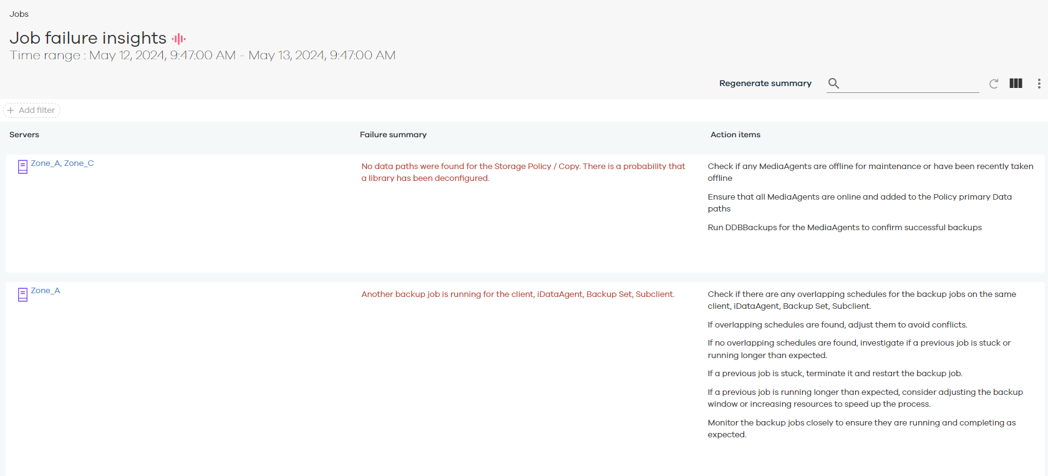Click Add filter above the table
Viewport: 1048px width, 476px height.
tap(32, 110)
